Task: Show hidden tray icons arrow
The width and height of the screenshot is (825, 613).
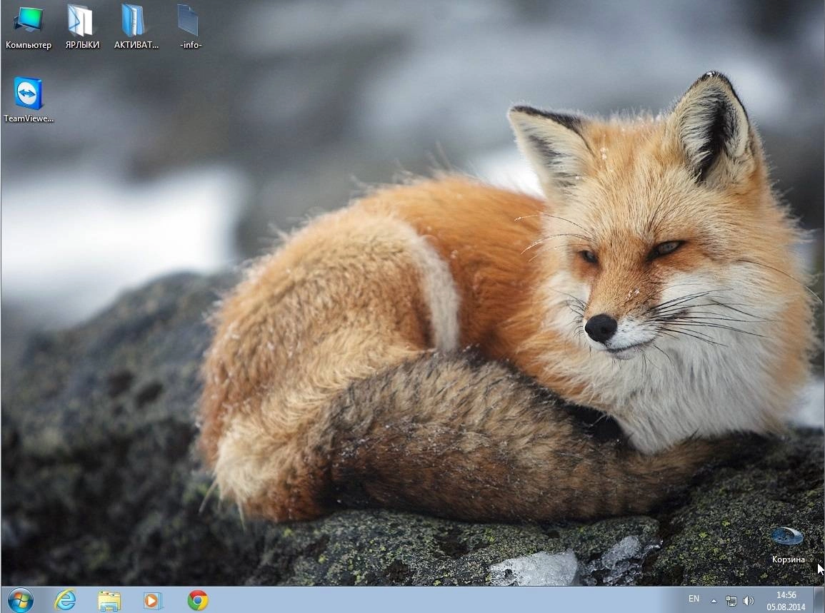Action: click(714, 600)
